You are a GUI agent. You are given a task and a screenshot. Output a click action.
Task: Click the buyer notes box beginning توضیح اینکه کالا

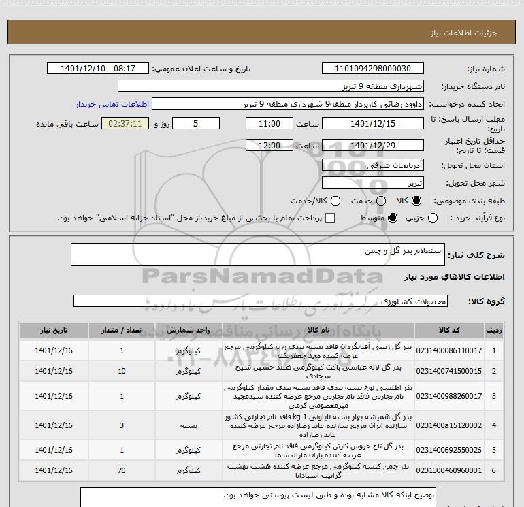click(x=258, y=497)
